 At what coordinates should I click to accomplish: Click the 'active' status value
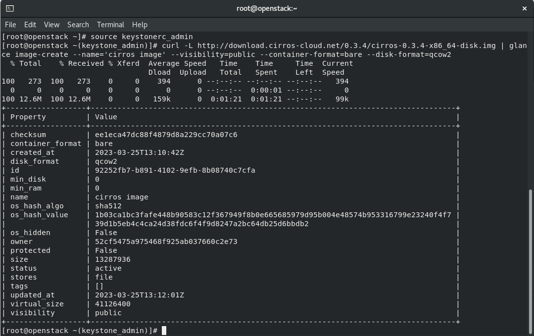click(x=108, y=268)
